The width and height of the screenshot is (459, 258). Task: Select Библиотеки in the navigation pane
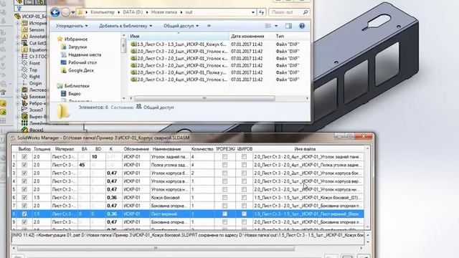77,86
